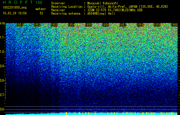Click the meteor count label
The width and height of the screenshot is (180, 115).
[x=41, y=9]
